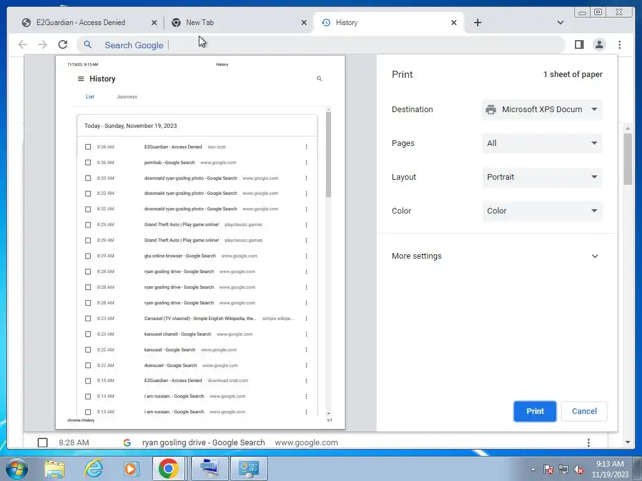Click the search magnifier in History preview
The width and height of the screenshot is (642, 481).
[x=319, y=78]
